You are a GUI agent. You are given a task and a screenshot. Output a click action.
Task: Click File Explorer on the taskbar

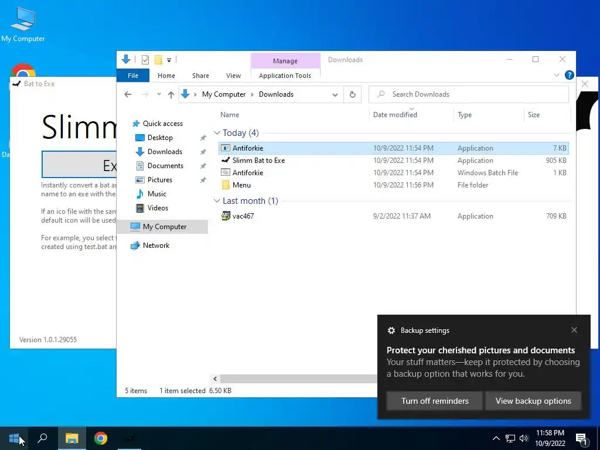(x=71, y=438)
